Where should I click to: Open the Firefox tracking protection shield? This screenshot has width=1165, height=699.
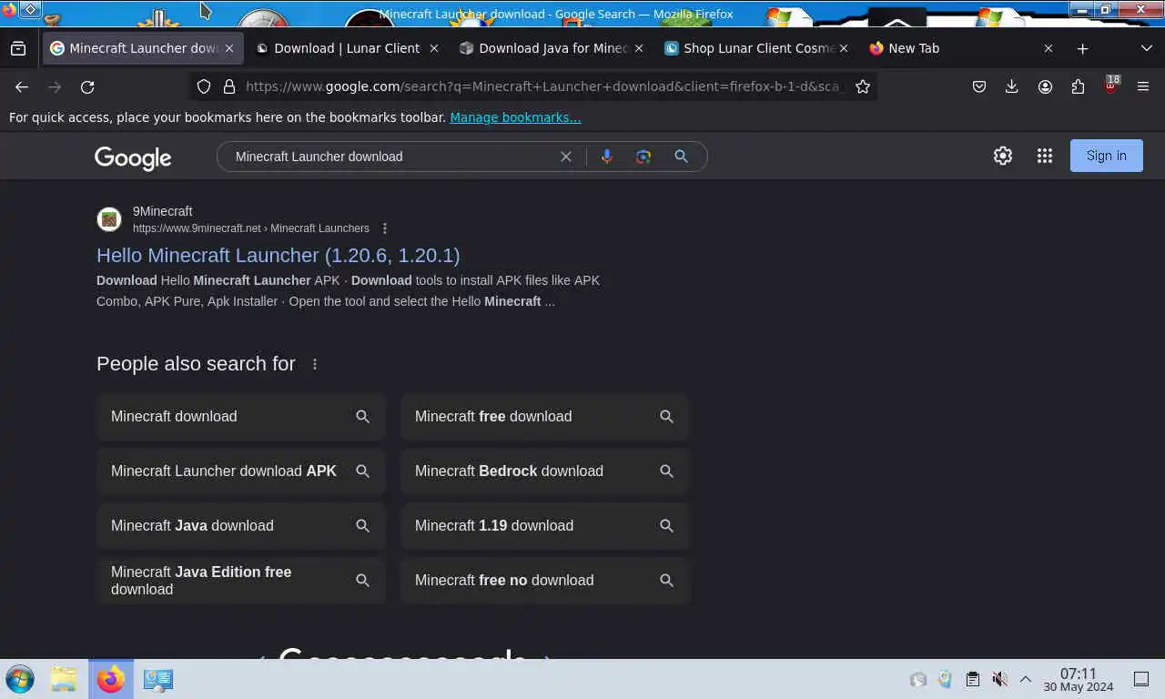point(204,86)
